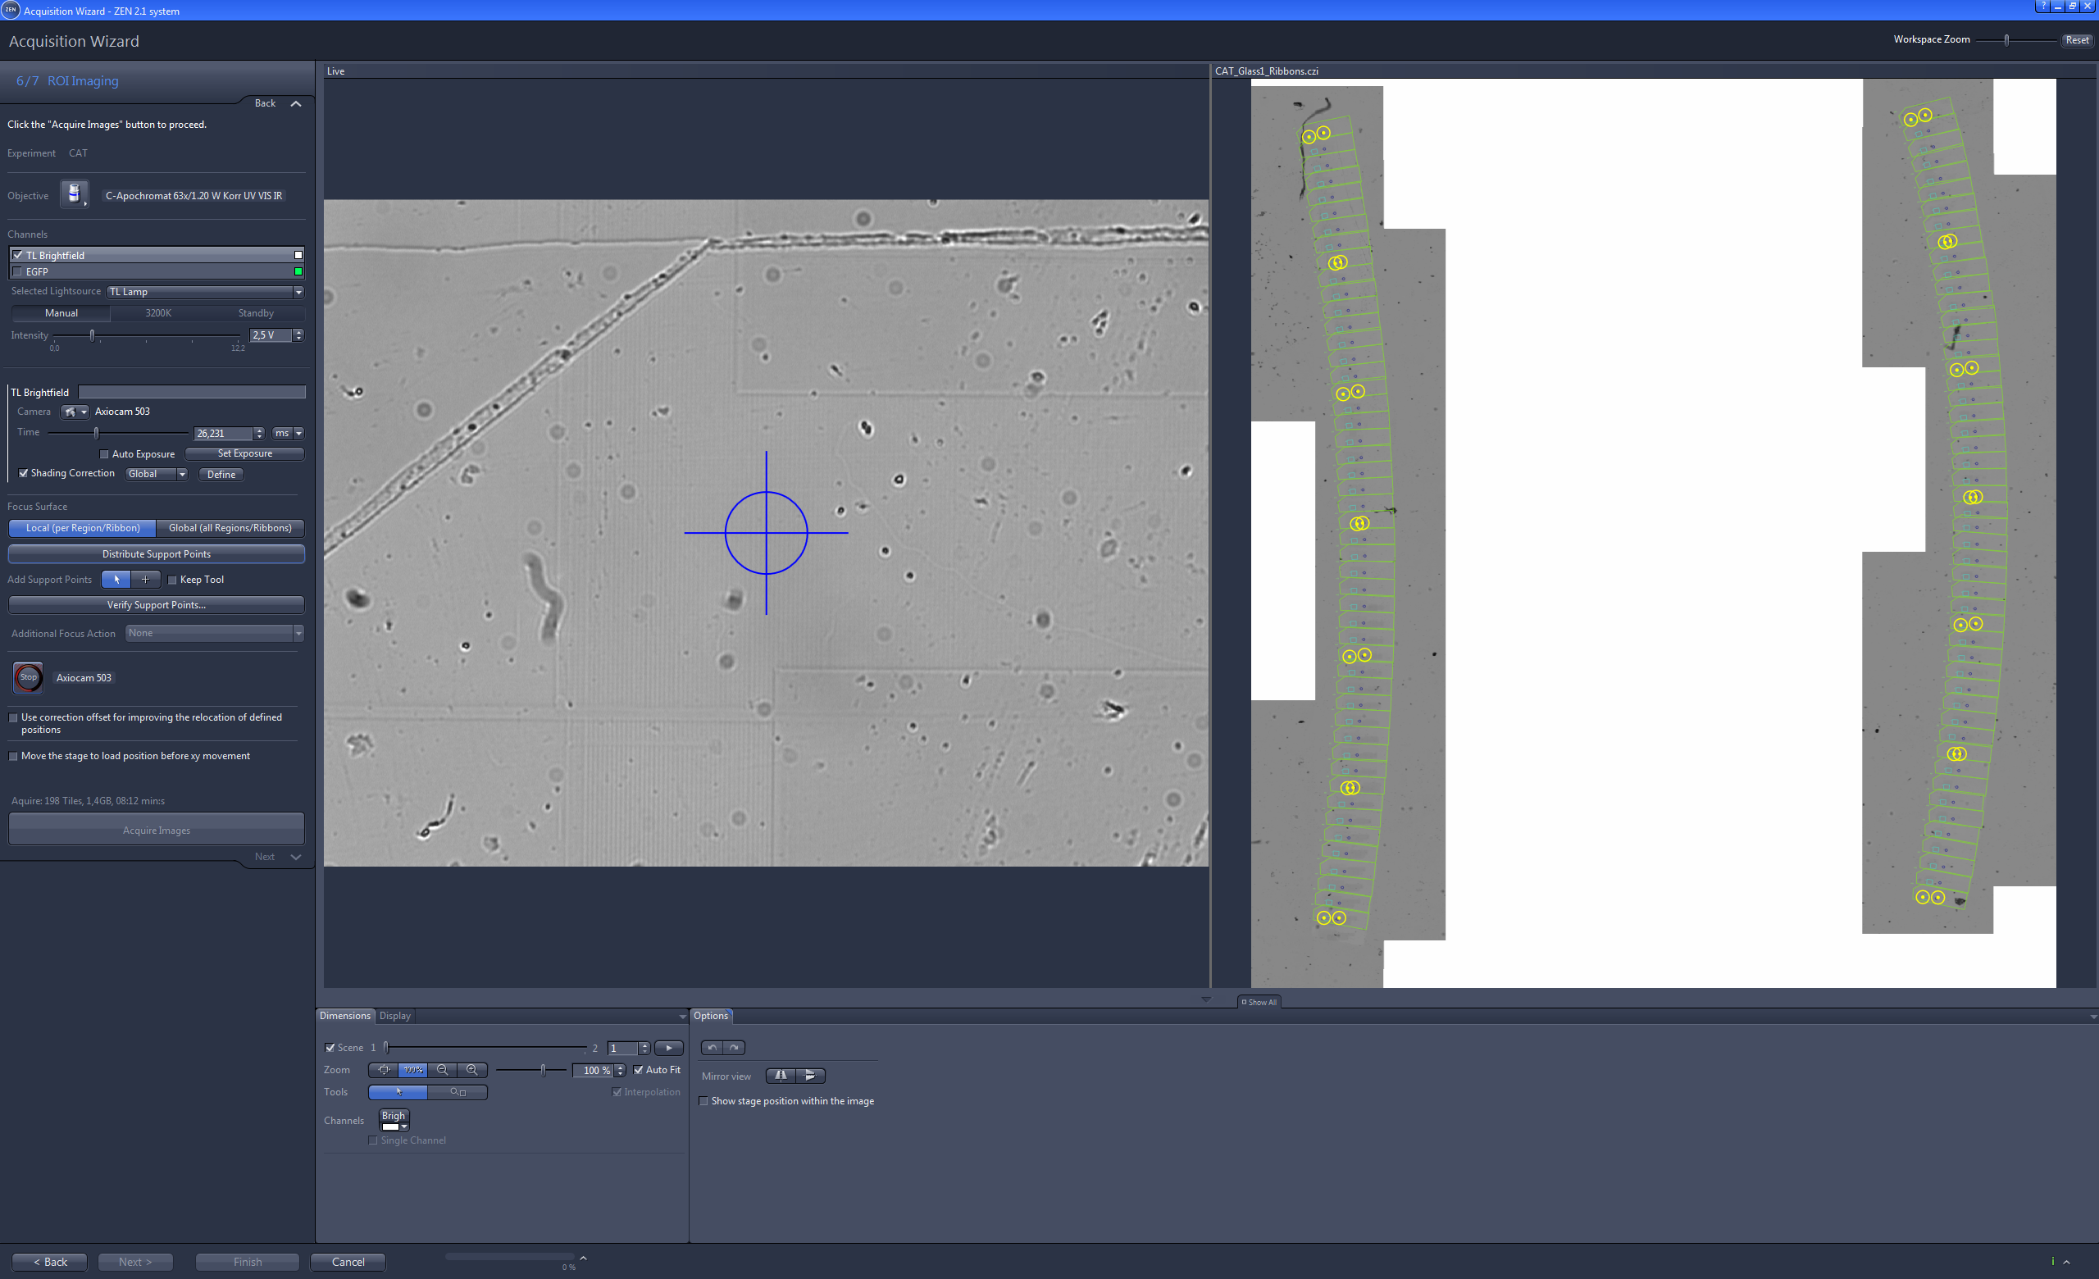The height and width of the screenshot is (1279, 2099).
Task: Click the horizontal mirror view icon
Action: (x=781, y=1076)
